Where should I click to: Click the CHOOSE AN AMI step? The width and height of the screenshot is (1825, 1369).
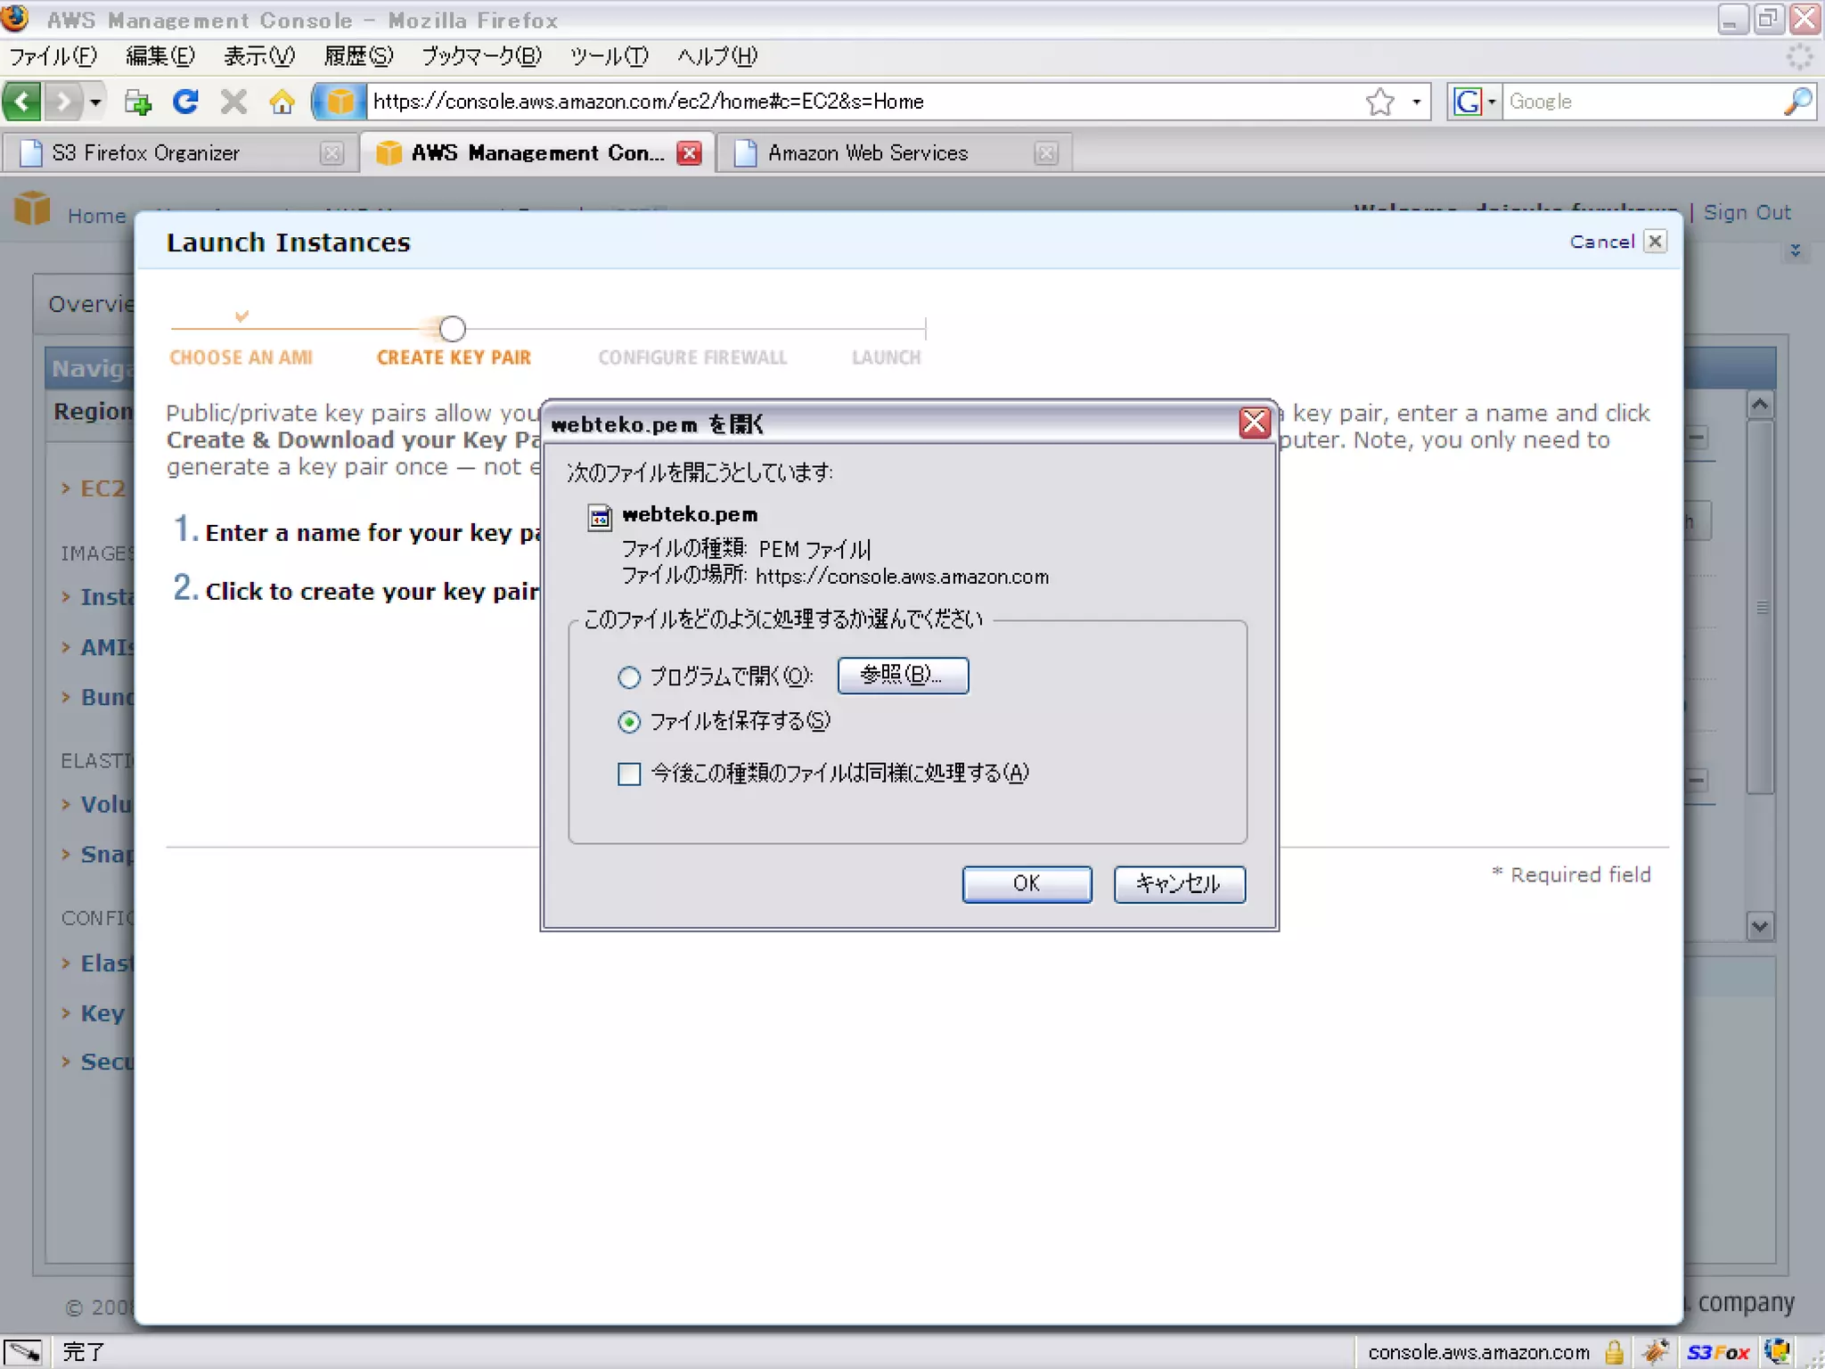click(x=241, y=357)
